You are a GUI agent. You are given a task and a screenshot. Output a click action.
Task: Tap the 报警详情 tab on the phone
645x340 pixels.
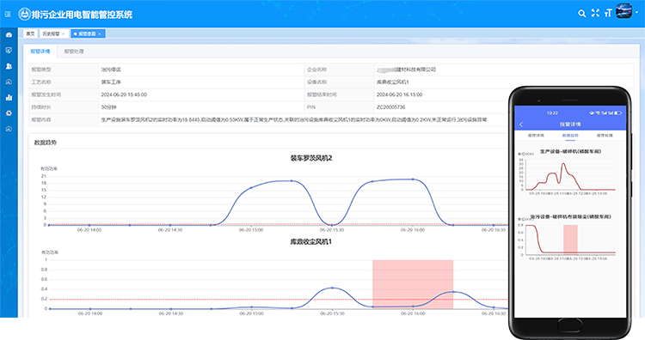(536, 135)
